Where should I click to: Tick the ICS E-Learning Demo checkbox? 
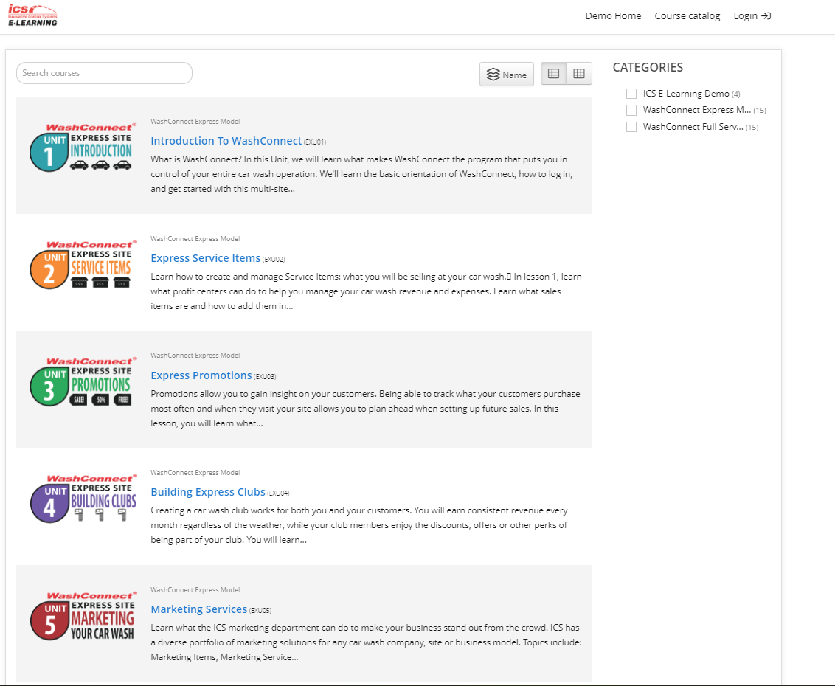click(x=631, y=94)
